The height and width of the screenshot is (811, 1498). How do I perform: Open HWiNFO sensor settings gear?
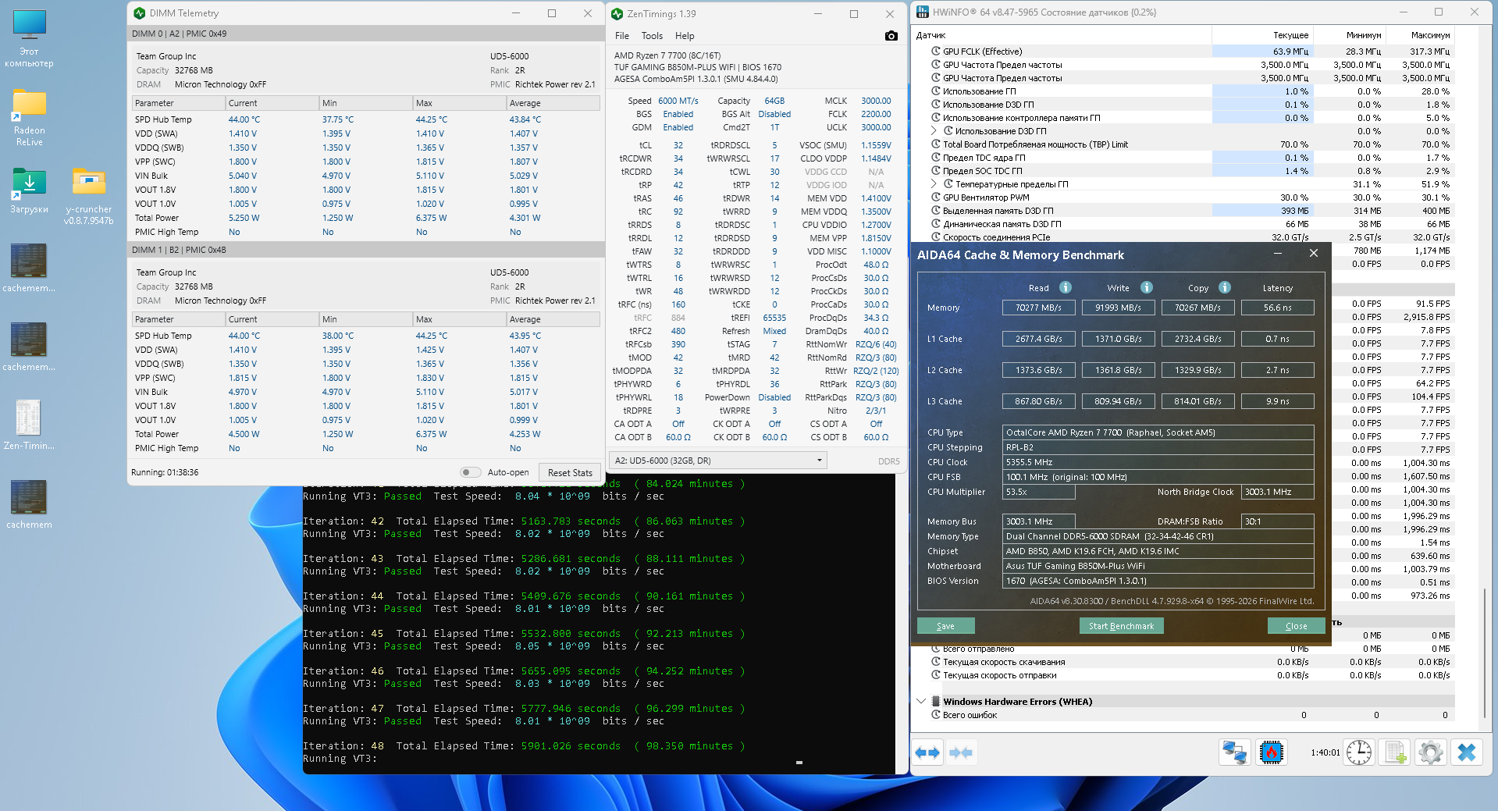click(1431, 753)
